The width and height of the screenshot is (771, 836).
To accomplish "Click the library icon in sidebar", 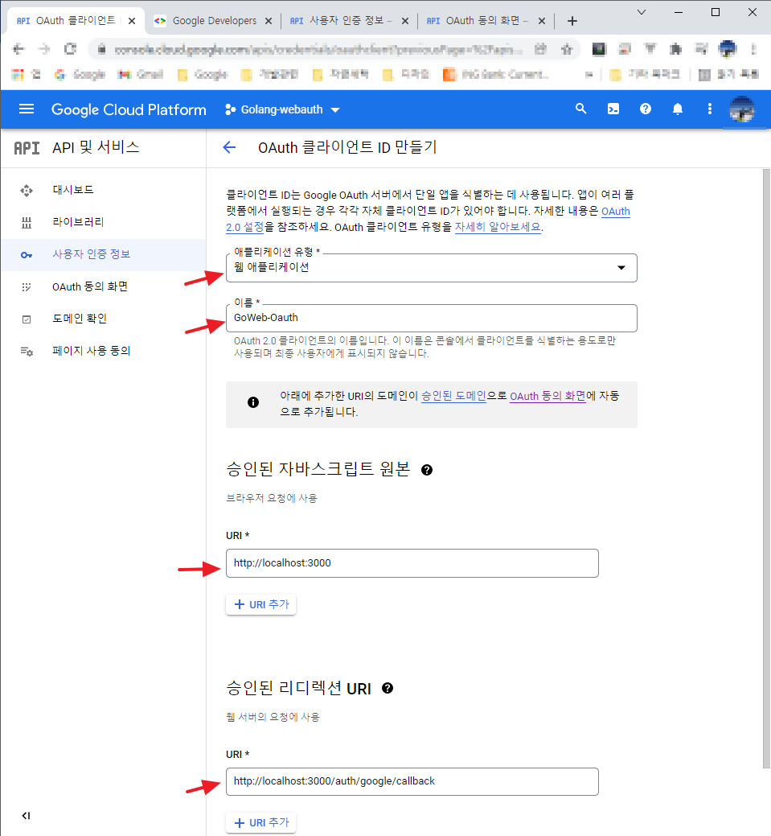I will pyautogui.click(x=26, y=222).
